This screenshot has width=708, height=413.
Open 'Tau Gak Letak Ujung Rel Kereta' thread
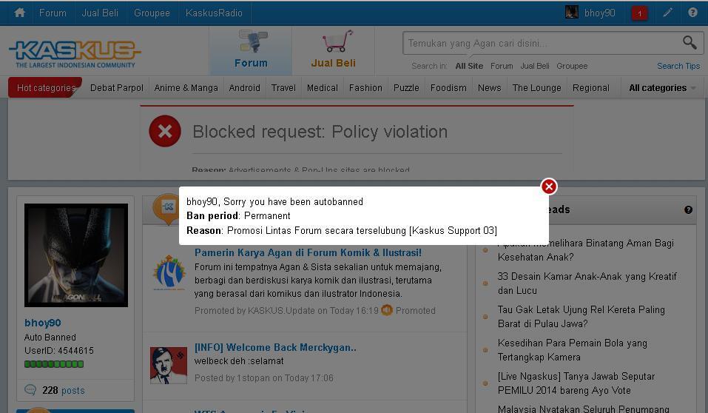click(581, 317)
